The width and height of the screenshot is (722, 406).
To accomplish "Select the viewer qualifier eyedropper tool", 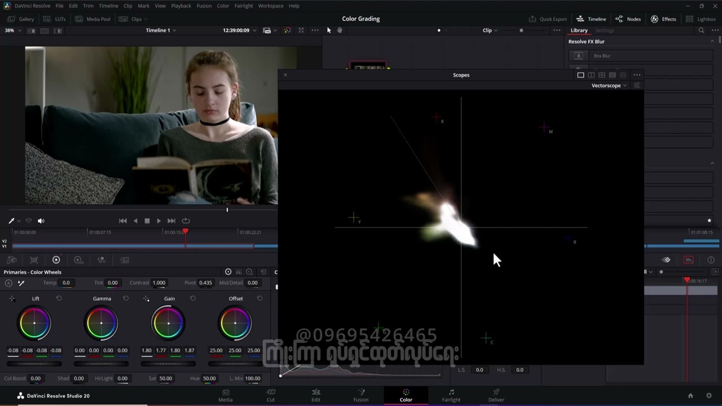I will [11, 220].
